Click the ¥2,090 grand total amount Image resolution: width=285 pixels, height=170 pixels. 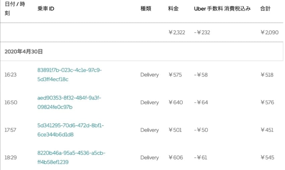[269, 33]
